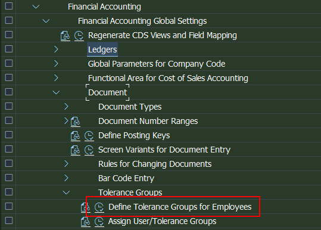Tick checkbox for Assign User/Tolerance Groups row

(9, 220)
